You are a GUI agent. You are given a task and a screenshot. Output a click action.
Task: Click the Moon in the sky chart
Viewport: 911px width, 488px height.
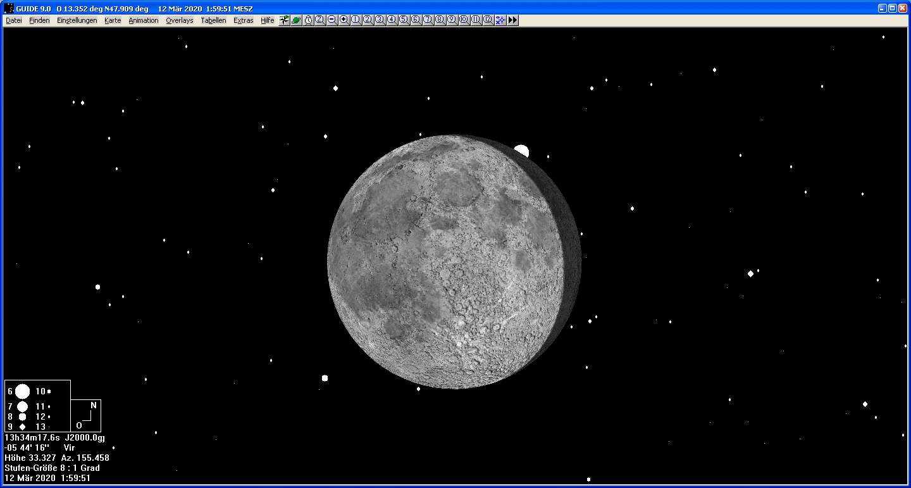[454, 261]
